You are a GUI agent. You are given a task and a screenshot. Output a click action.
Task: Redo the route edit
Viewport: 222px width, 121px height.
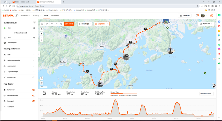(x=56, y=24)
